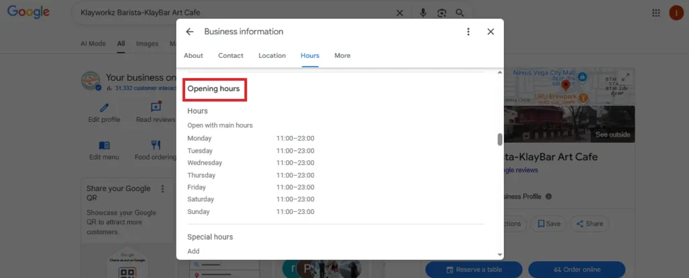Switch search to AI Mode

[93, 44]
